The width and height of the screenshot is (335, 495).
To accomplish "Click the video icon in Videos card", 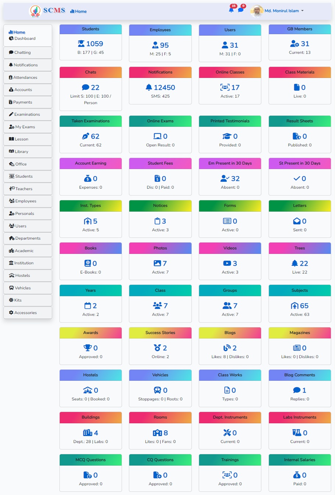I will 227,263.
